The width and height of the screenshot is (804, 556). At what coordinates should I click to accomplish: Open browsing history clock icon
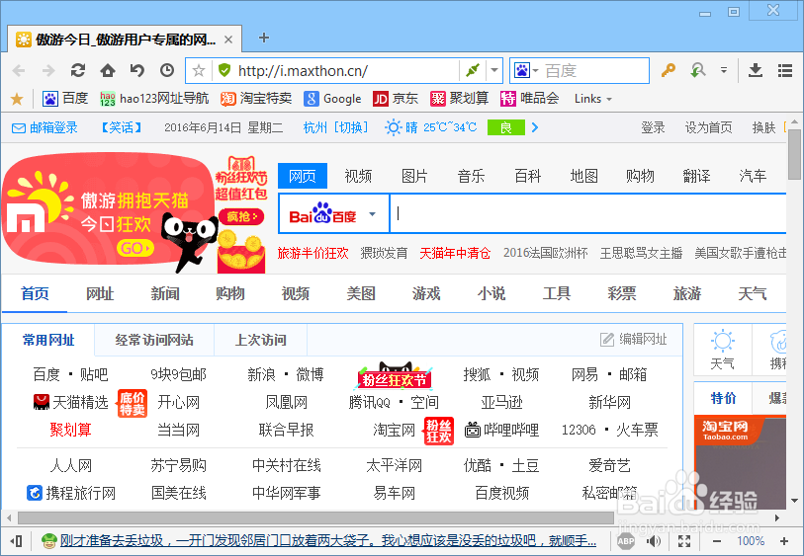[x=167, y=70]
